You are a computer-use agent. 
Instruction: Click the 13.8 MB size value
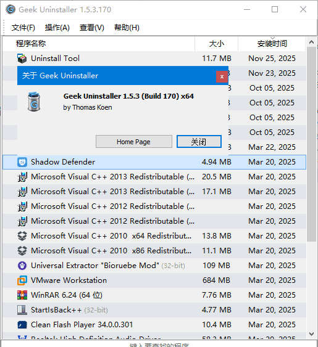click(x=217, y=236)
